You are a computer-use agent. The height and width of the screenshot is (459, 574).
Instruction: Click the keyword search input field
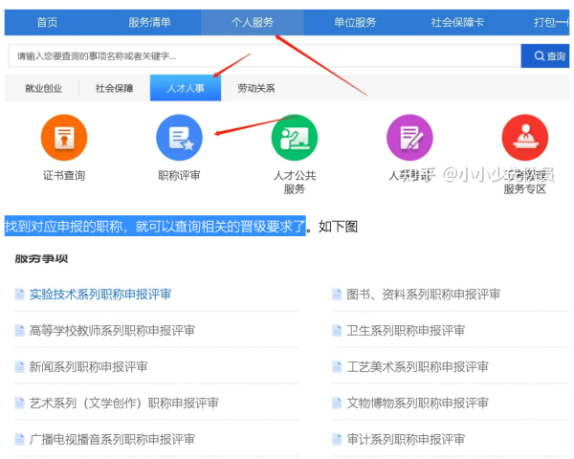pyautogui.click(x=262, y=56)
